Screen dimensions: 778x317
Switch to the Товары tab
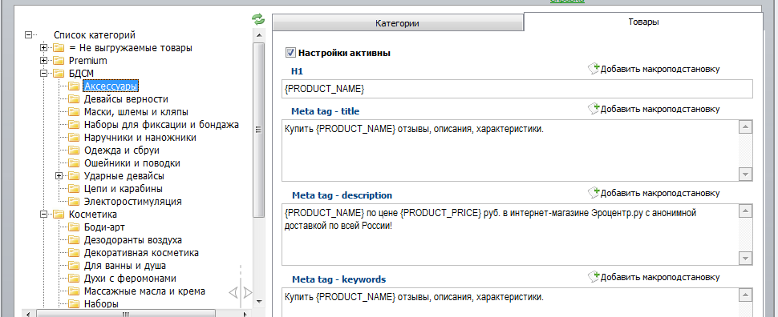coord(643,22)
